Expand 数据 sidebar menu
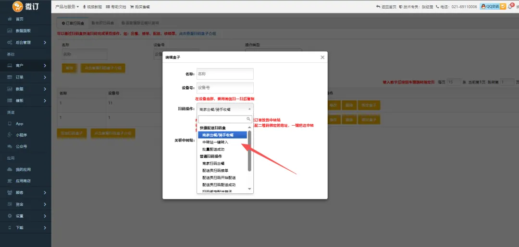Screen dimensions: 519x247 (25, 89)
